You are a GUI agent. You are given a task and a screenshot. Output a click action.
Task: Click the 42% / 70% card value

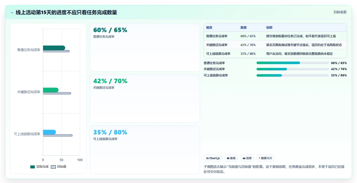[110, 81]
